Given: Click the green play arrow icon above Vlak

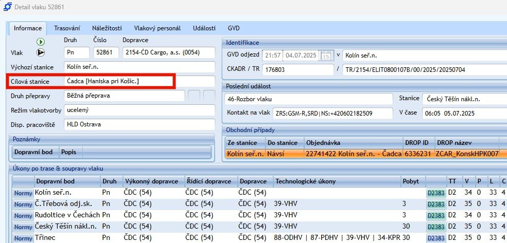Looking at the screenshot, I should point(41,42).
